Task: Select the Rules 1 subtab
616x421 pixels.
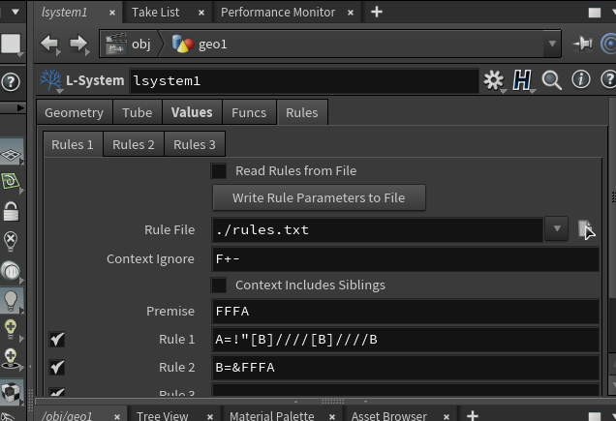Action: point(73,144)
